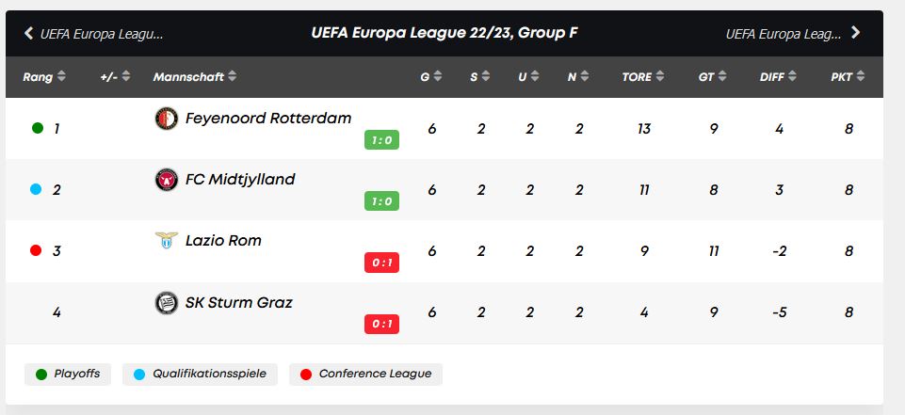The image size is (905, 415).
Task: Click Midtjylland's green 1:0 result badge
Action: [x=381, y=201]
